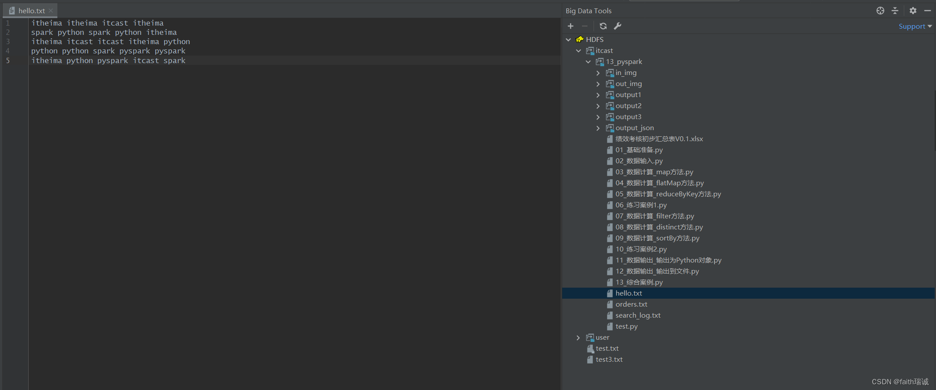Select 10_练习案例2.py file

[x=641, y=249]
